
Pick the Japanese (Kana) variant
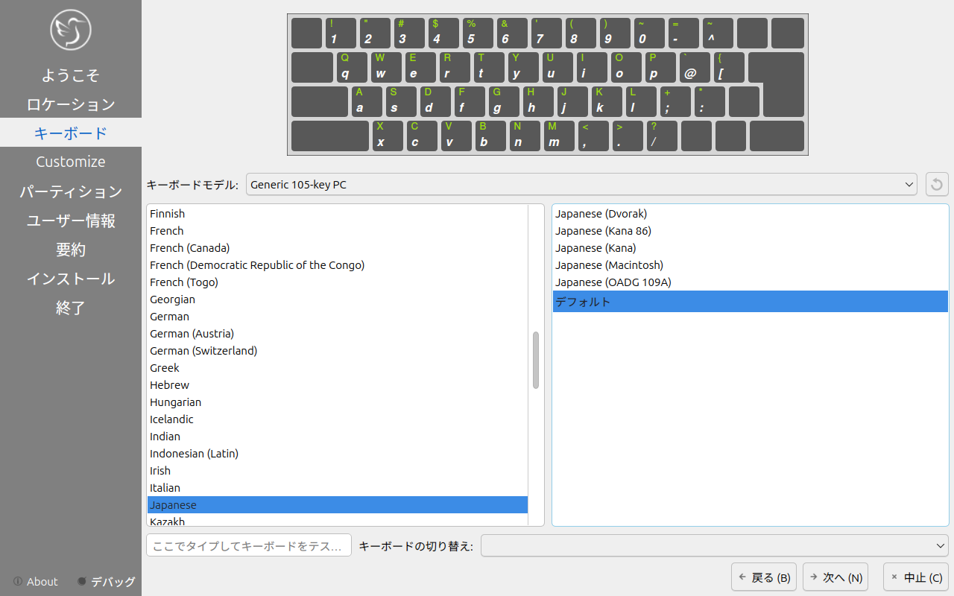pyautogui.click(x=750, y=248)
